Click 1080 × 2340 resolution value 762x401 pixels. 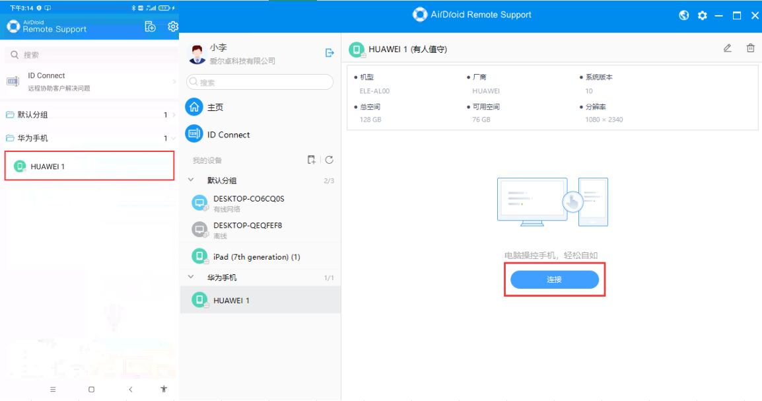tap(604, 119)
